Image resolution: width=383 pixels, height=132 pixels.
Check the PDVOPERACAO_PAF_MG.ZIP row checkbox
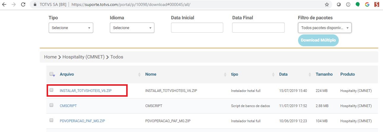[51, 120]
